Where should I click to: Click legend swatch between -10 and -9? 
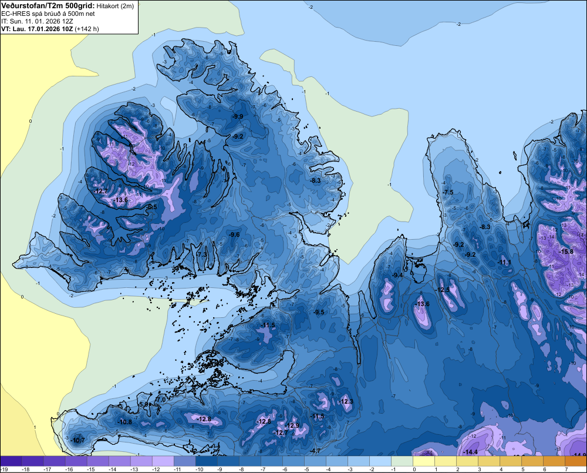point(206,461)
